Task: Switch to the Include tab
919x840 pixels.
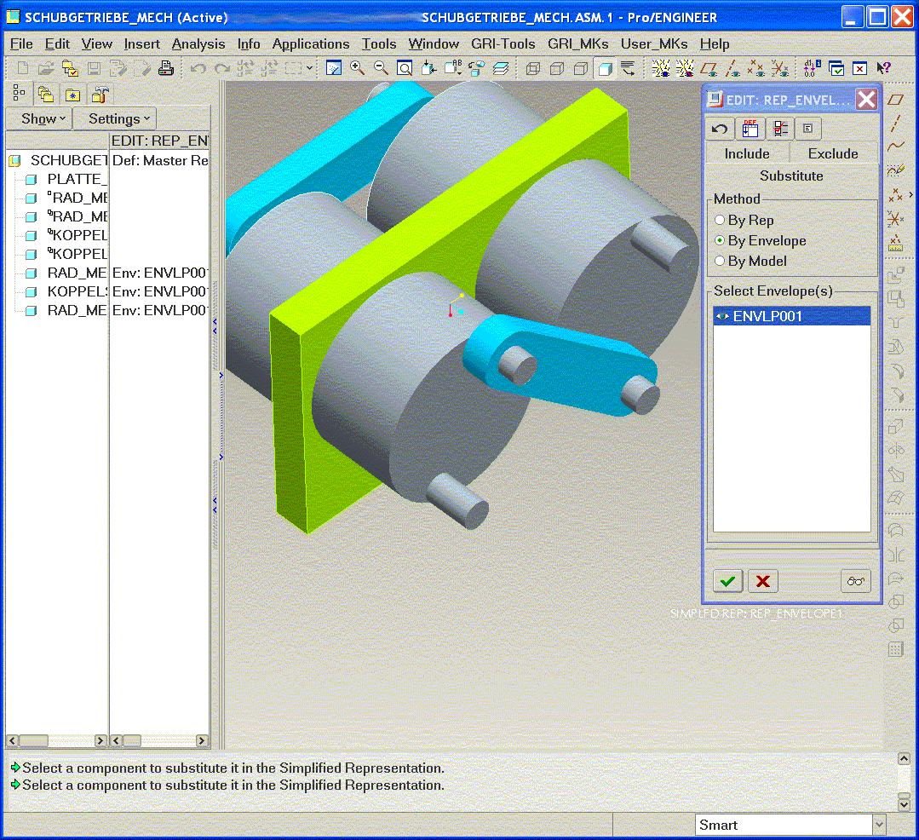Action: tap(747, 153)
